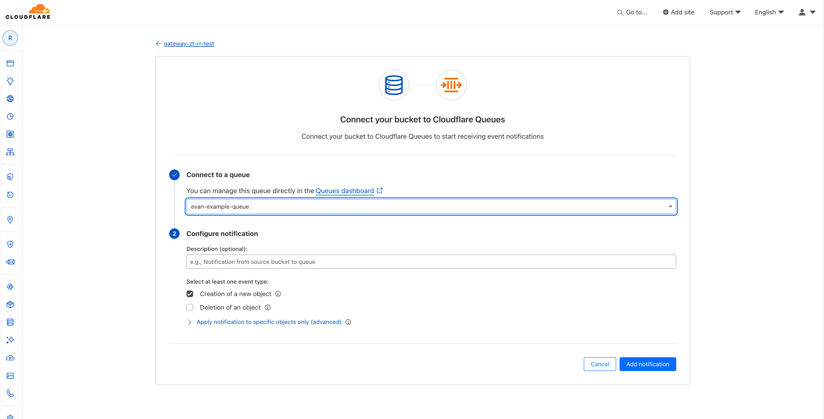
Task: Go back to gateway-zt-rr-test bucket
Action: click(x=188, y=43)
